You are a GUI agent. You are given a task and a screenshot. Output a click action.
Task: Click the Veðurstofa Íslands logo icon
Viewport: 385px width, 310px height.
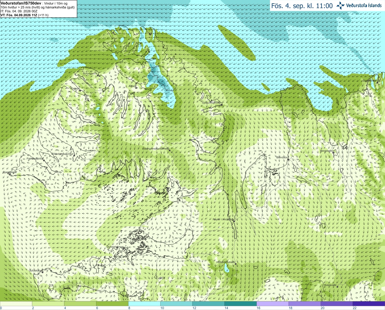click(340, 5)
